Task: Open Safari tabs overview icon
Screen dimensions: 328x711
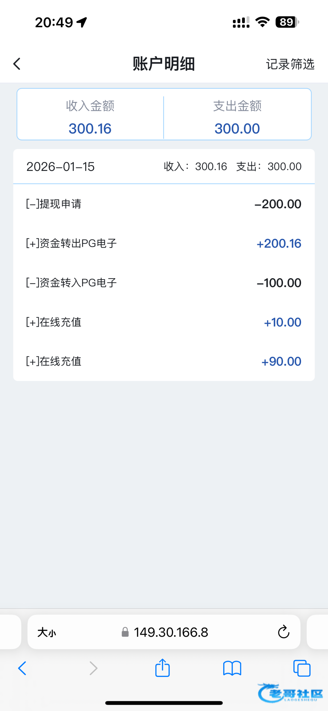Action: coord(302,669)
